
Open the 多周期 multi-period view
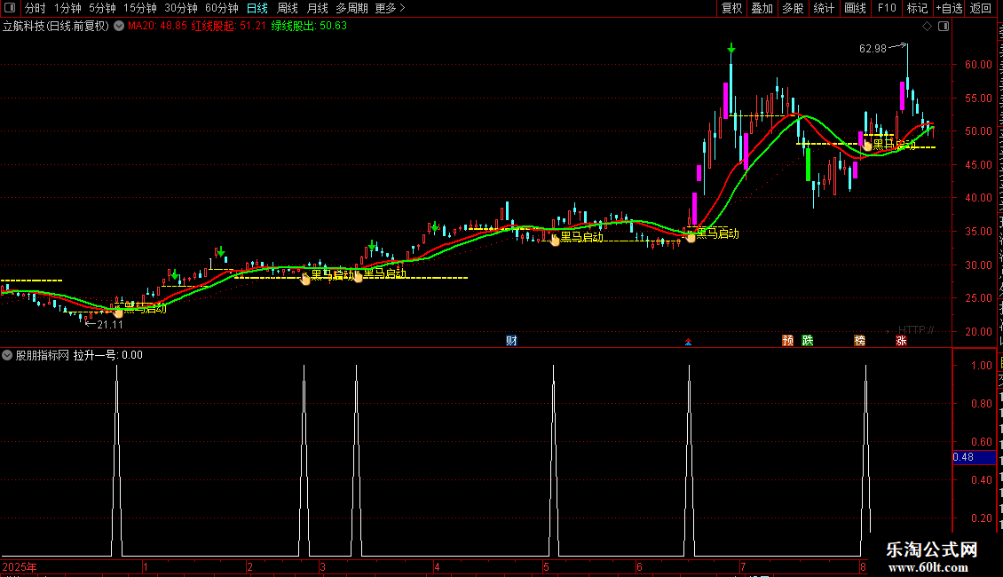[x=351, y=8]
